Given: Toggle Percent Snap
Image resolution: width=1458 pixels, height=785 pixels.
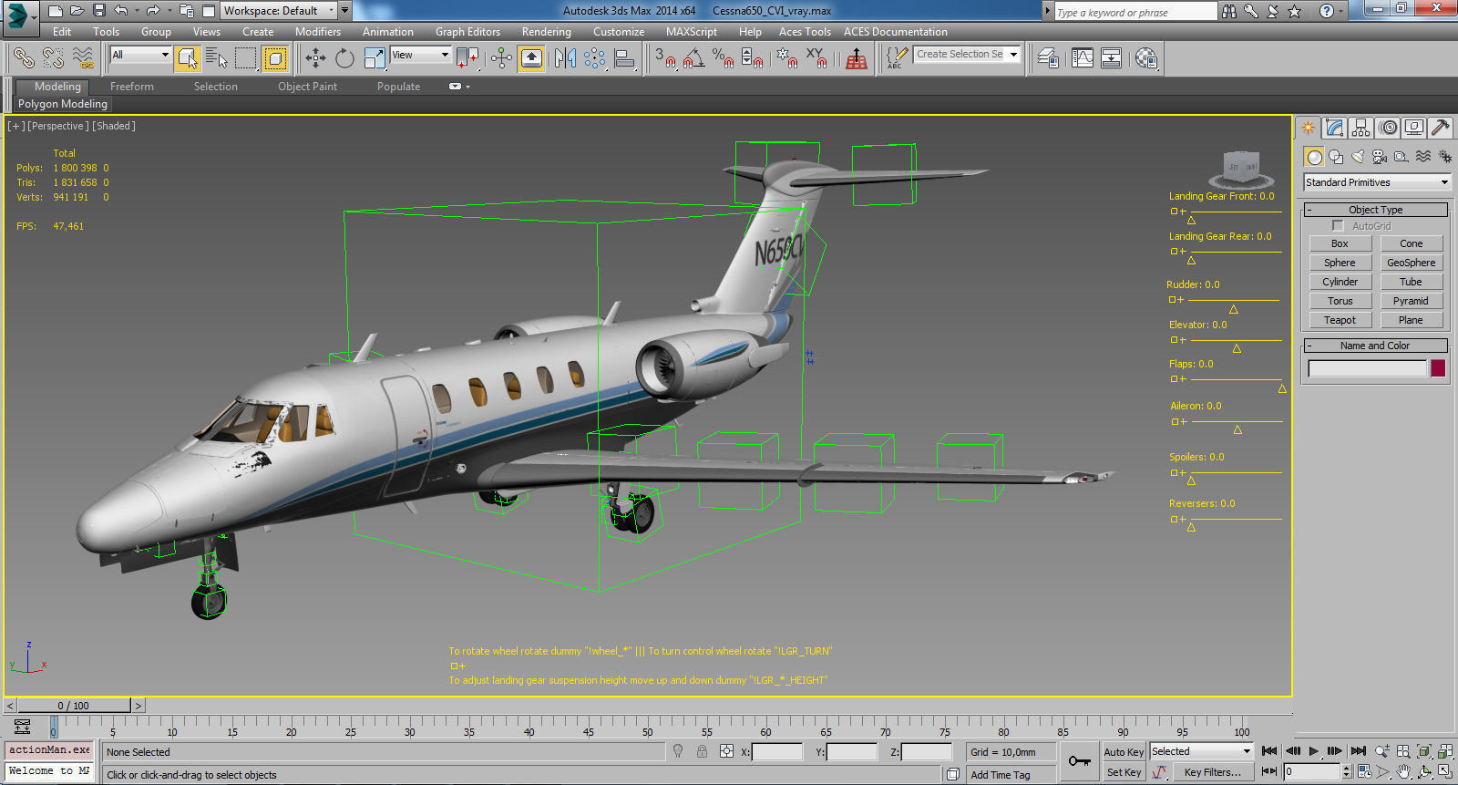Looking at the screenshot, I should [723, 58].
